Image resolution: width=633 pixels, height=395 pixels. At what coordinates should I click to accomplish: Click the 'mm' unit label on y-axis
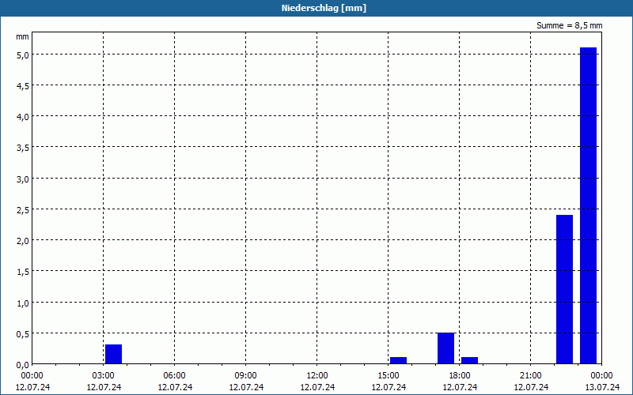click(x=22, y=37)
